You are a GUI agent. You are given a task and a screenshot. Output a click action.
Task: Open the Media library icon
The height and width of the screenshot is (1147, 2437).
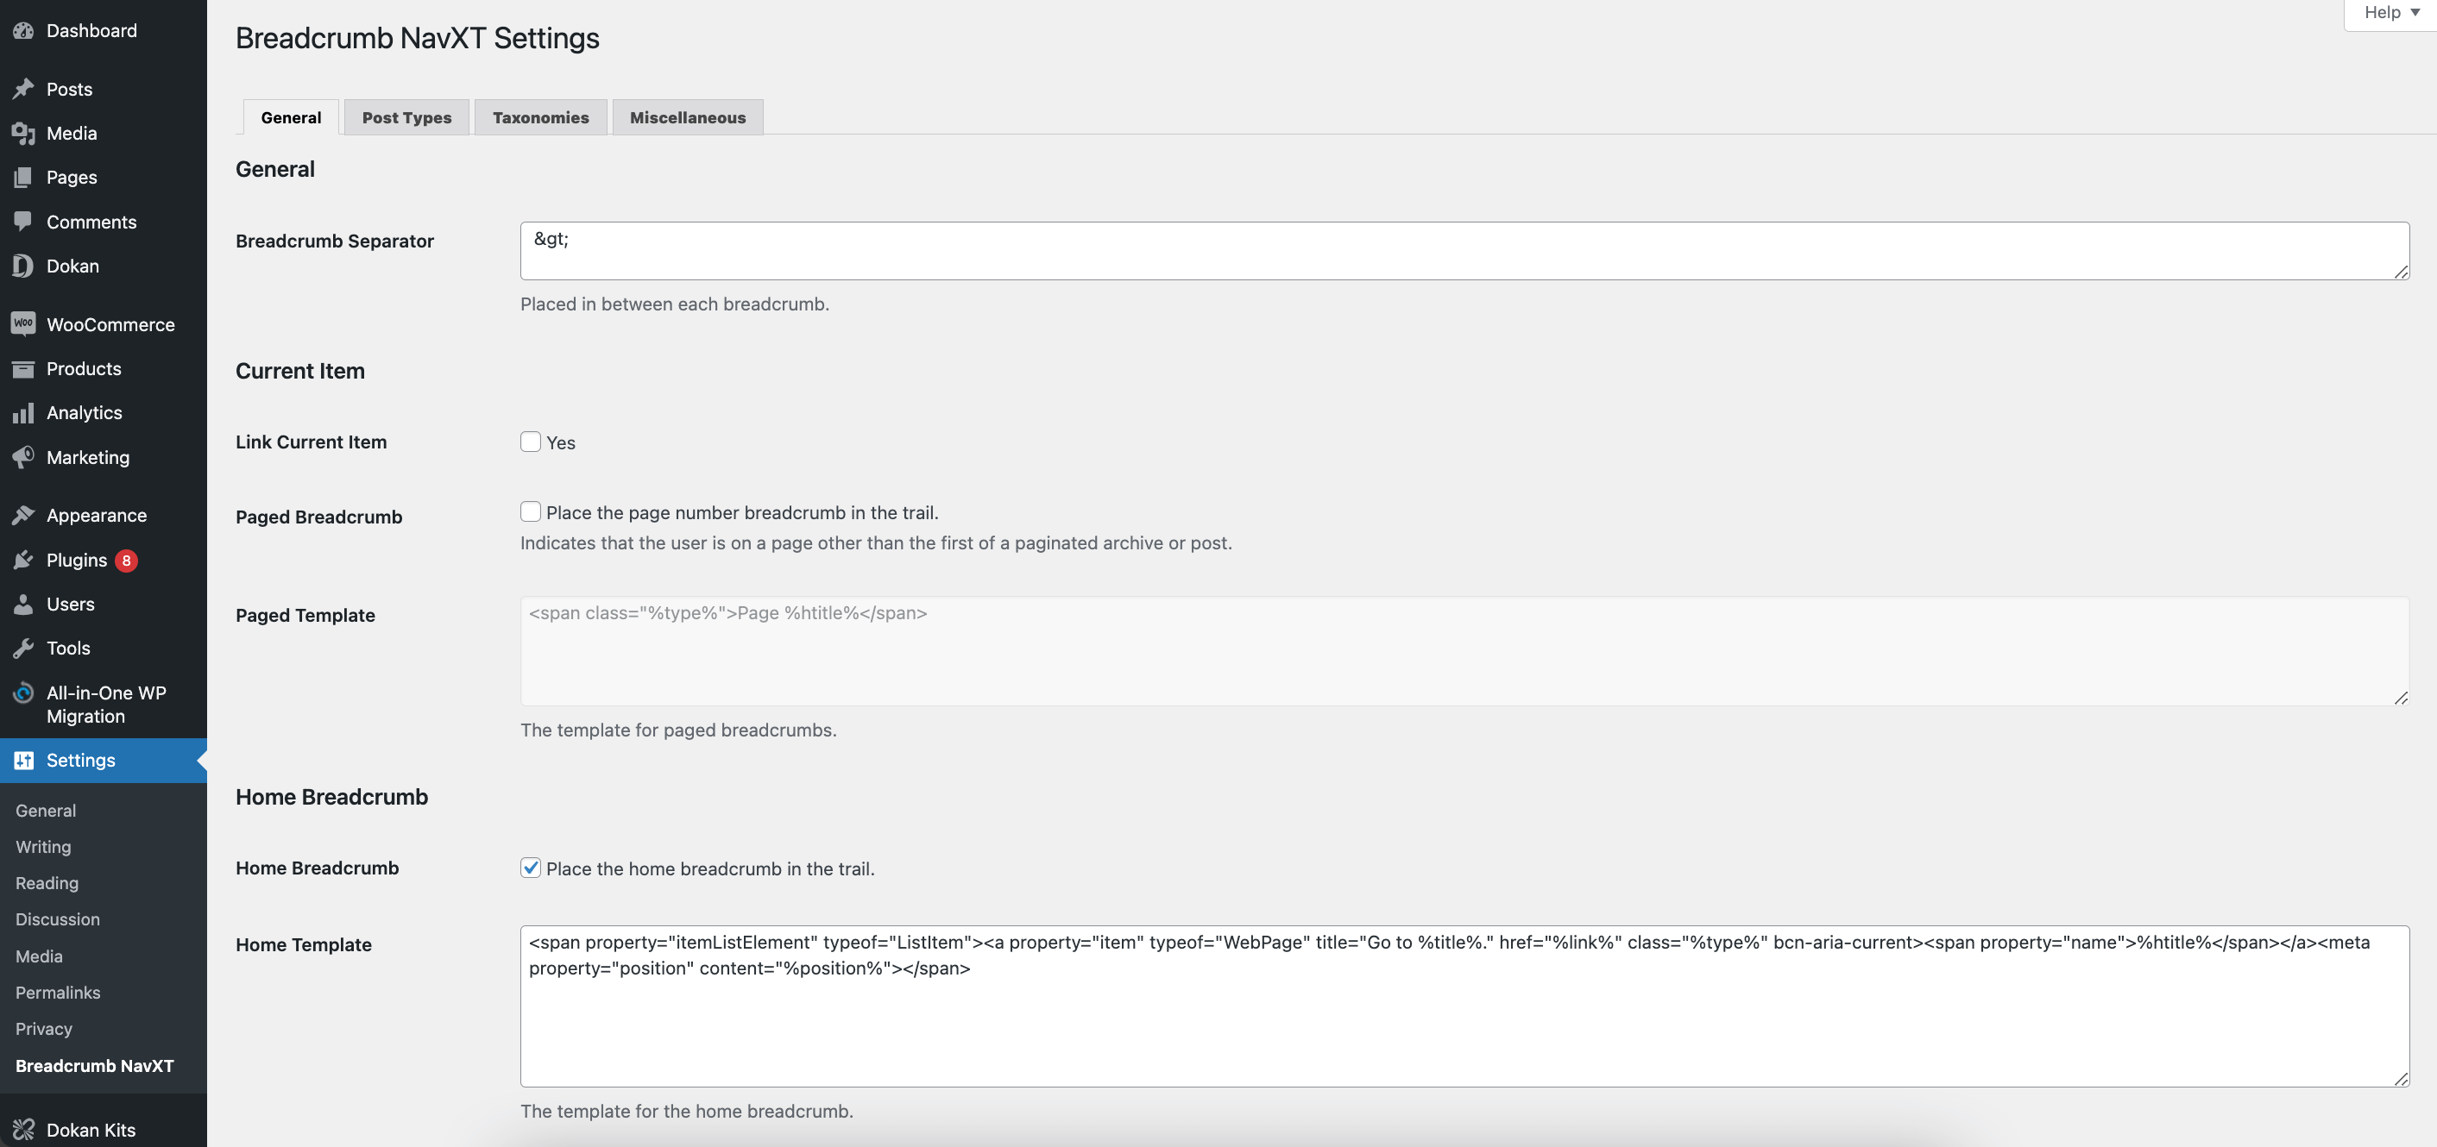(x=23, y=134)
